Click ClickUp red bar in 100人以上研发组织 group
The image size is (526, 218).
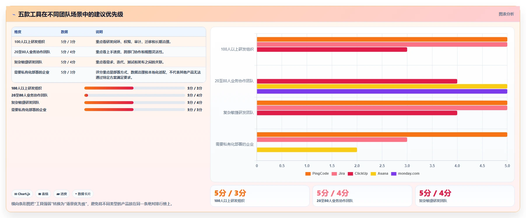pos(332,50)
